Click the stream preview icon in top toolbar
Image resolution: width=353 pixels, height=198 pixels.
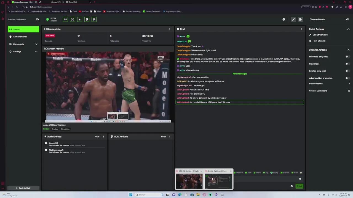point(73,20)
